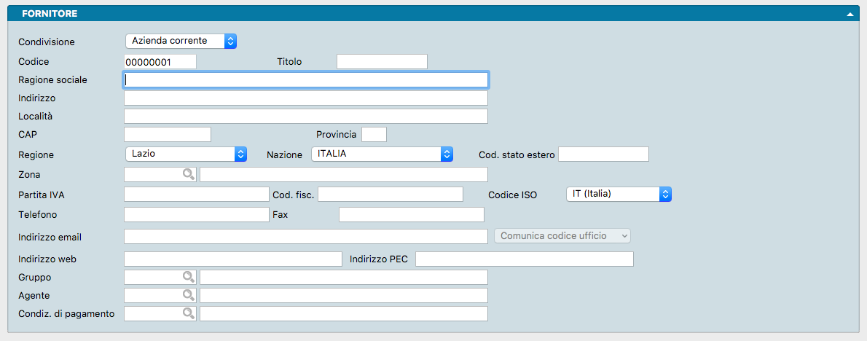
Task: Open the Nazione dropdown set to ITALIA
Action: pyautogui.click(x=382, y=154)
